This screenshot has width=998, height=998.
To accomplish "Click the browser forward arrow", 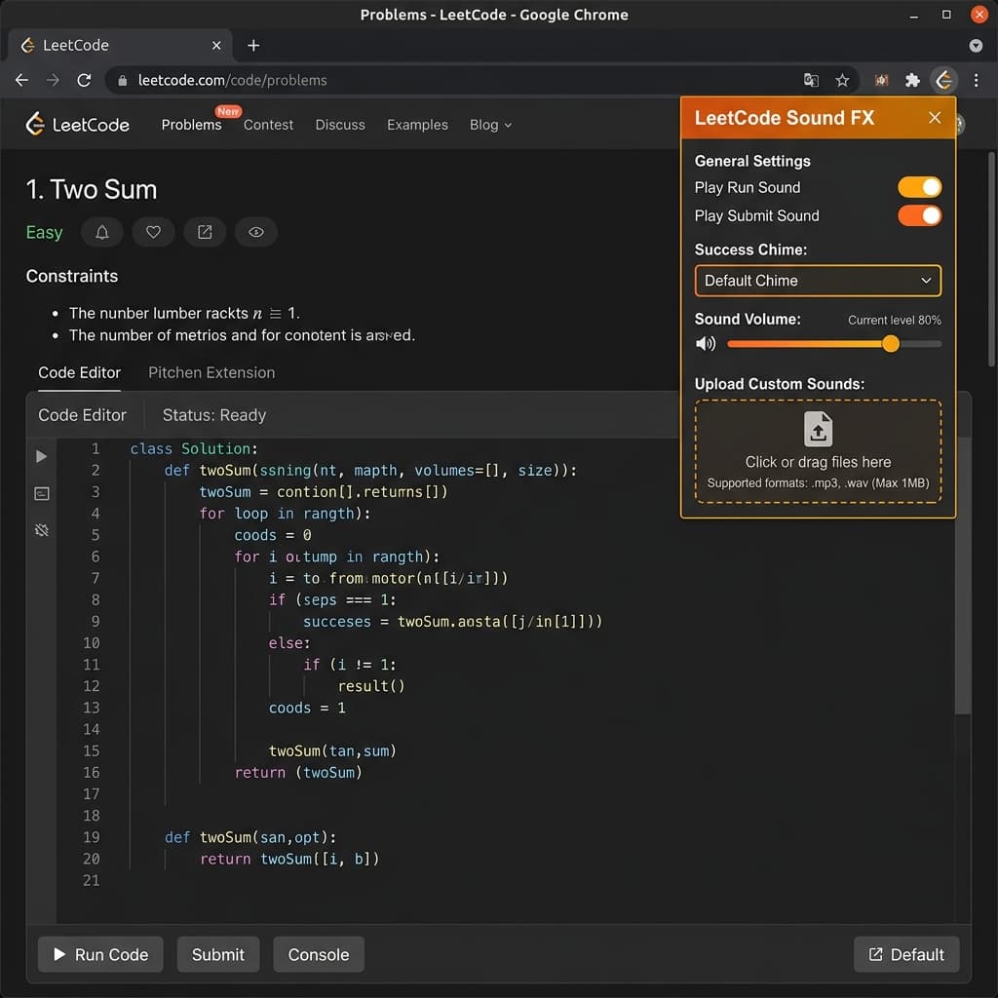I will pos(53,80).
